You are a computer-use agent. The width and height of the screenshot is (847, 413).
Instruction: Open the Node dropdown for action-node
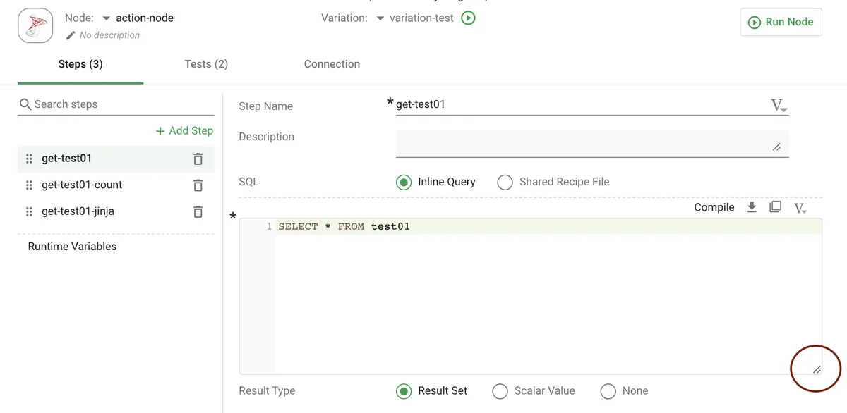[107, 18]
